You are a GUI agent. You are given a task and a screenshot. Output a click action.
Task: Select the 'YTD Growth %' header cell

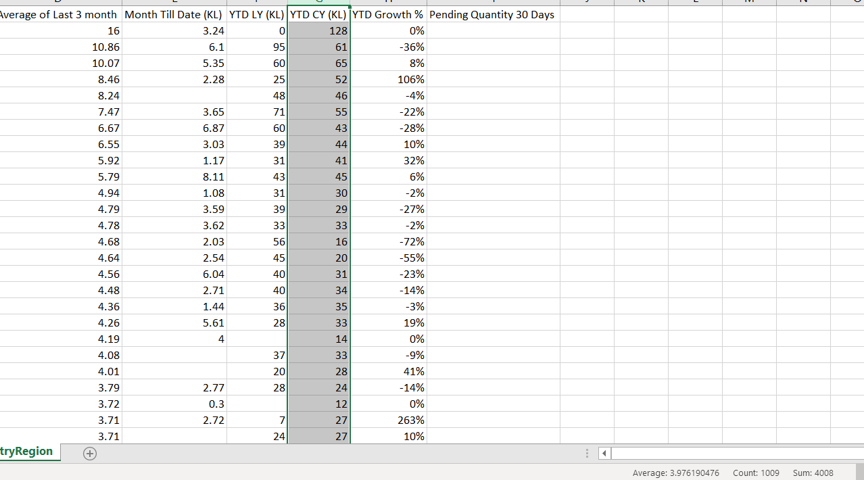[x=388, y=14]
